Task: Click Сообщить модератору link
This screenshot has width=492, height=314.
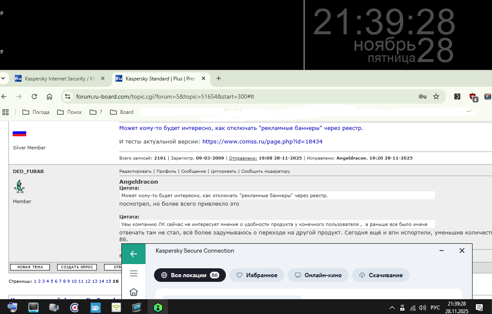Action: [x=265, y=171]
